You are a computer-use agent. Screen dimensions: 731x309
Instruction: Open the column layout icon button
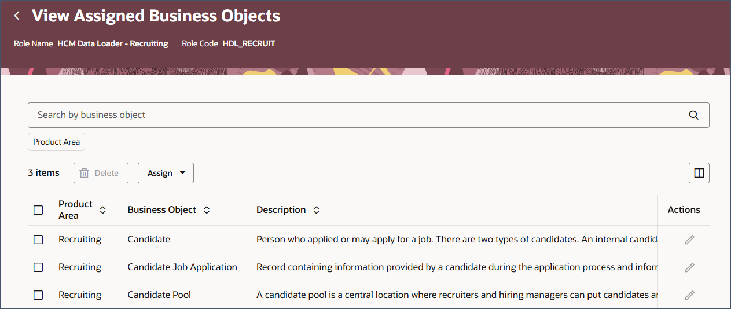point(699,173)
